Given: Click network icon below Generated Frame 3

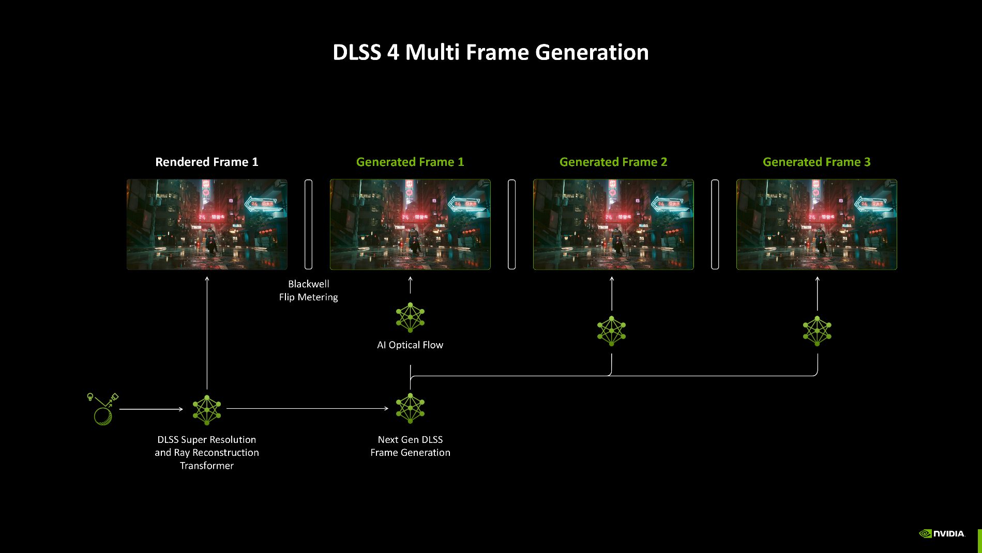Looking at the screenshot, I should tap(817, 331).
